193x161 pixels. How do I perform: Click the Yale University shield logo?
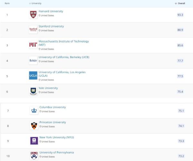[33, 91]
